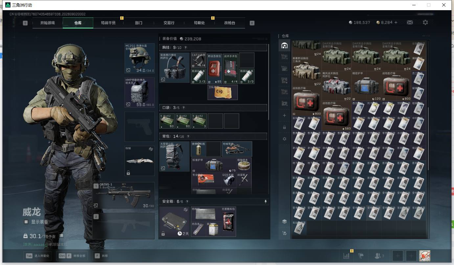
Task: Click the plus icon in stash sidebar
Action: click(284, 115)
